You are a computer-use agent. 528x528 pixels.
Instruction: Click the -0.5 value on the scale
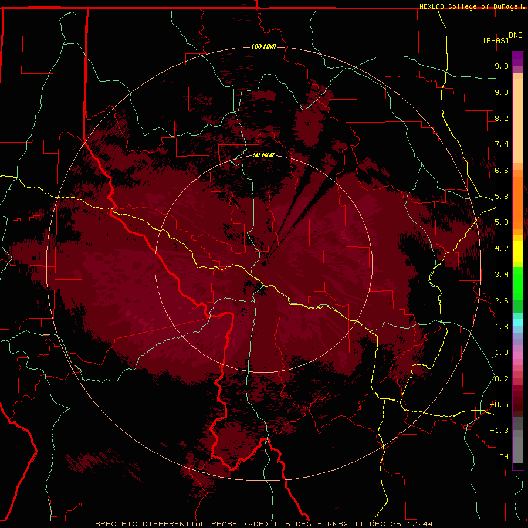(x=499, y=405)
